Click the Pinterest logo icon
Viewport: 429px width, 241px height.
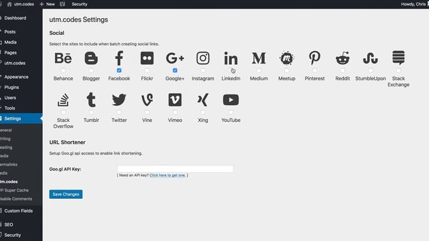pyautogui.click(x=314, y=58)
